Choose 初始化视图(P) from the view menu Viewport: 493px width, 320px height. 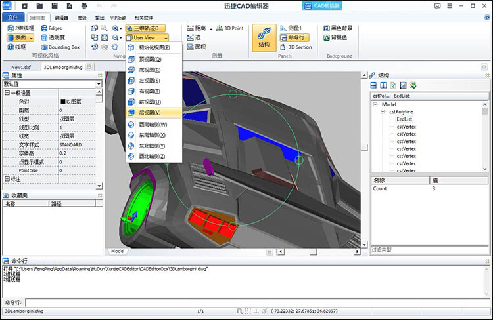click(x=154, y=47)
